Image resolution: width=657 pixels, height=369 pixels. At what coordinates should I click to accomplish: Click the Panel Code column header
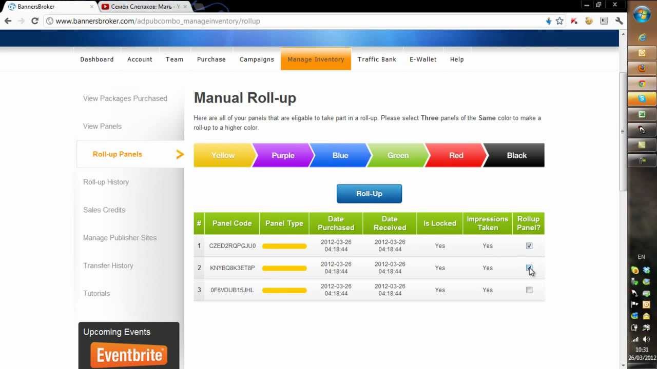(x=232, y=223)
